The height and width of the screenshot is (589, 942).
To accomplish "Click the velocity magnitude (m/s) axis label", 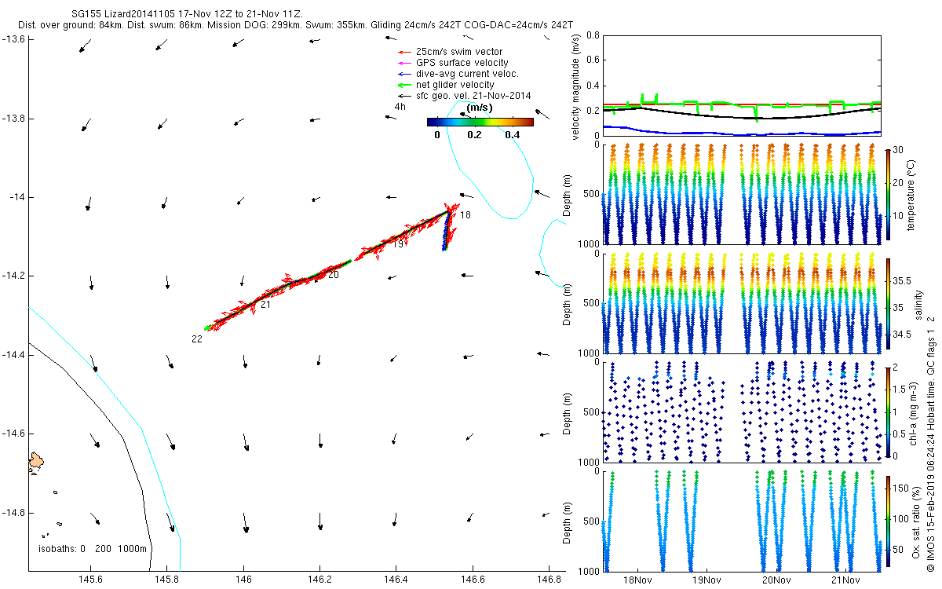I will [x=576, y=86].
